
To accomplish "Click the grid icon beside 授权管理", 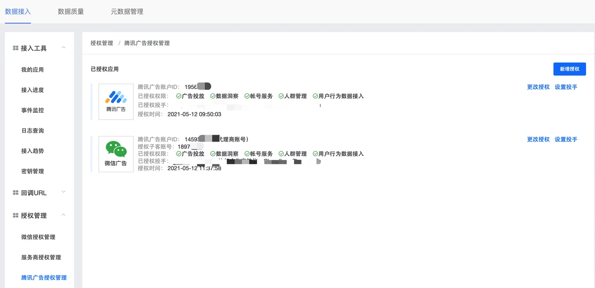I will point(15,215).
